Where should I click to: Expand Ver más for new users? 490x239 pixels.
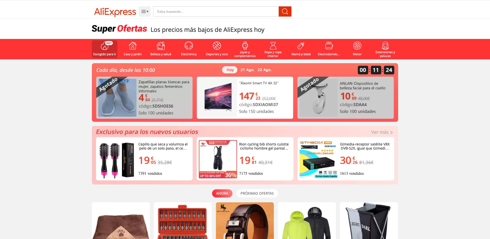tap(382, 132)
